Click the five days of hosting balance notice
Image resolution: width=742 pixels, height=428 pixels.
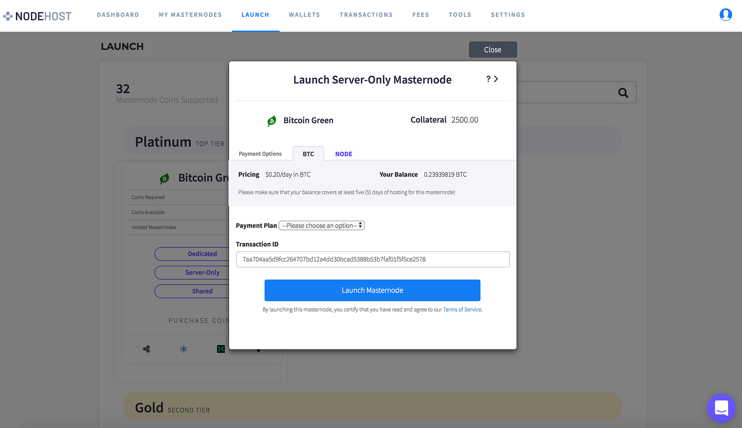click(x=346, y=192)
